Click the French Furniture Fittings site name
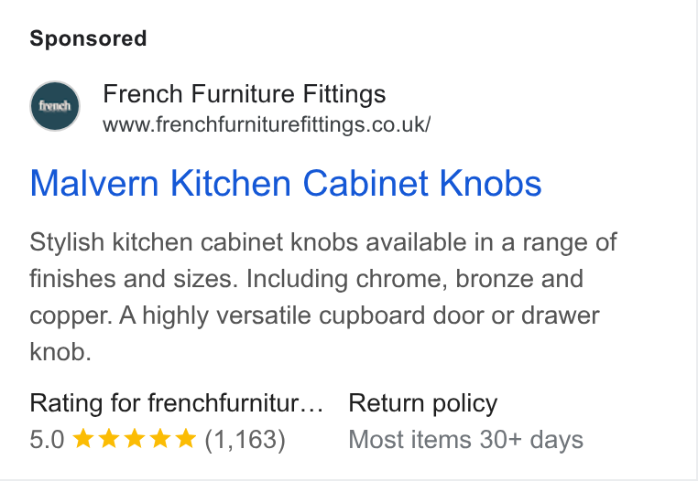Screen dimensions: 698x481 [x=245, y=94]
